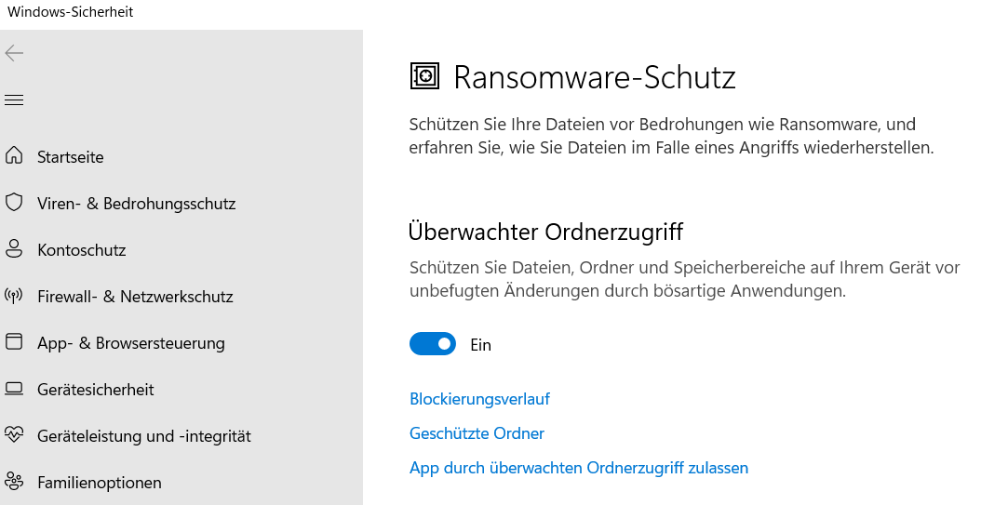Viewport: 981px width, 505px height.
Task: Click the window icon for App- & Browsersteuerung
Action: (14, 342)
